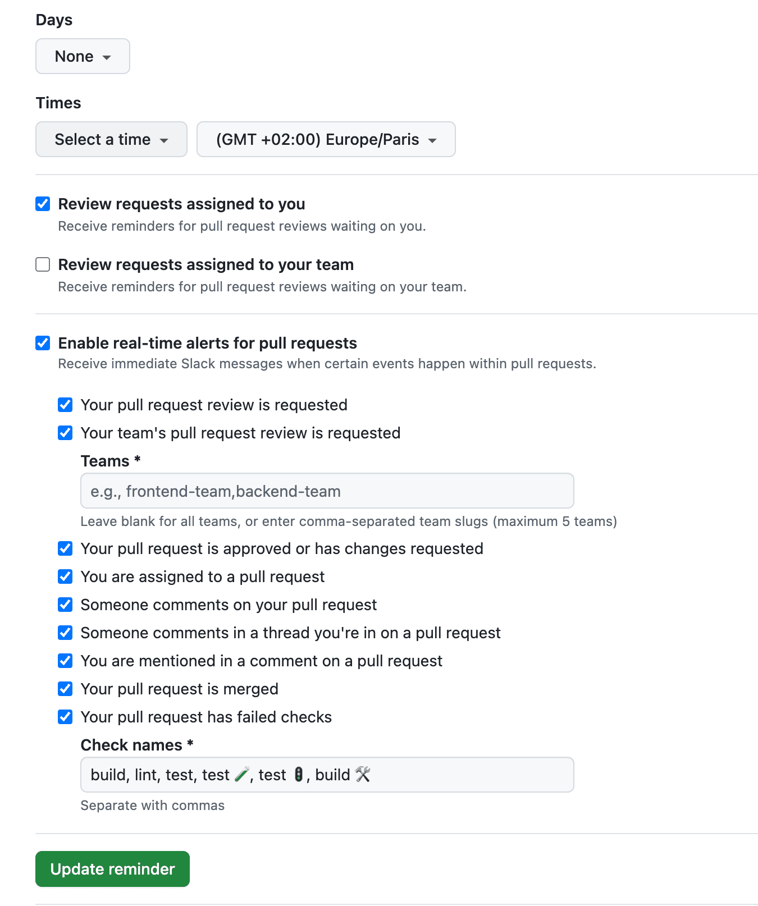
Task: Click the 'Check names *' label
Action: (x=137, y=745)
